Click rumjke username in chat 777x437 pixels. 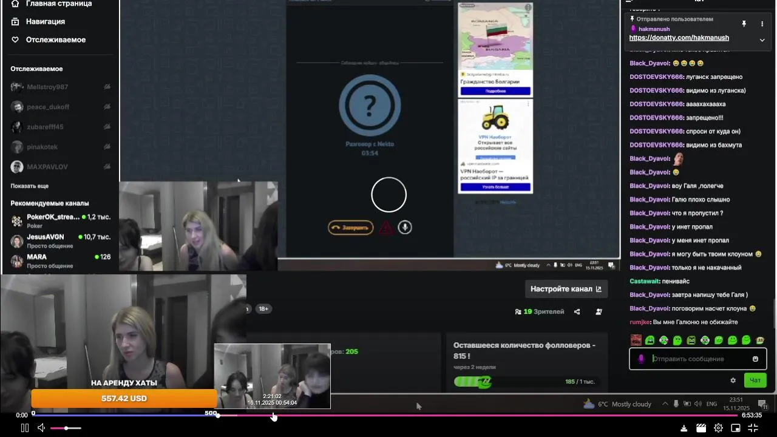640,322
